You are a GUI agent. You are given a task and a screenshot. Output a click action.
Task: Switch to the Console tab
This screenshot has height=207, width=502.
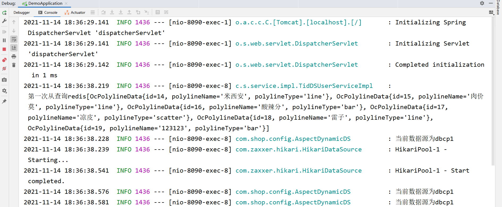(x=48, y=12)
